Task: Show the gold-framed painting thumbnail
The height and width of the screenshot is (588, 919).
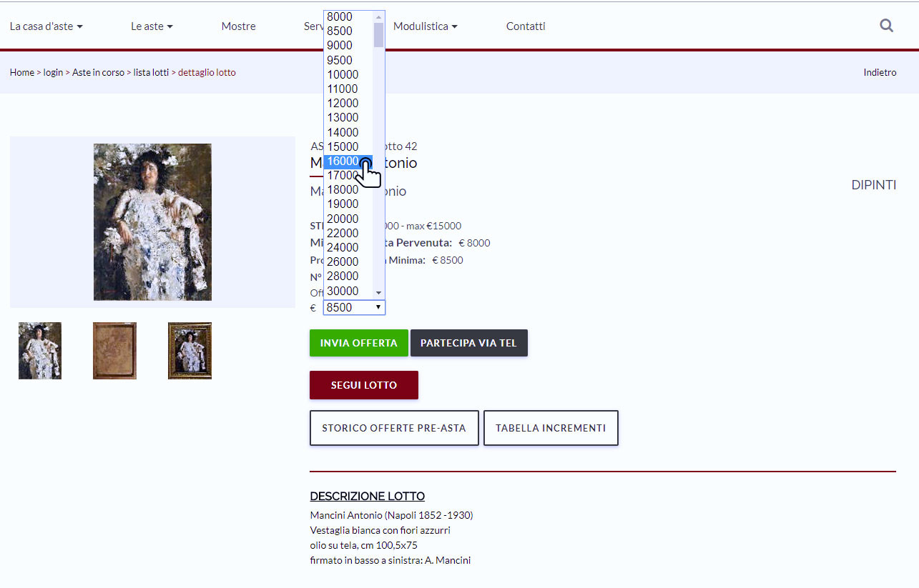Action: tap(190, 350)
